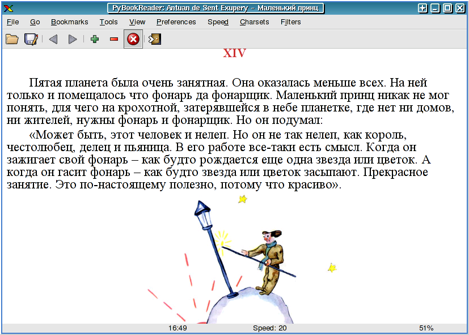Image resolution: width=469 pixels, height=335 pixels.
Task: Minimize the PyBookReader window
Action: 435,8
